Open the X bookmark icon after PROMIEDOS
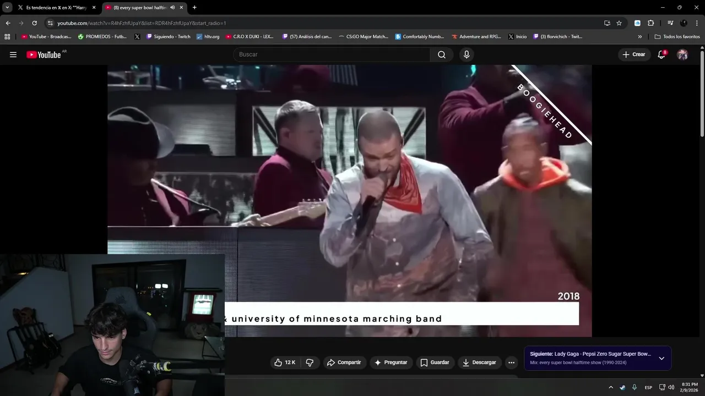This screenshot has height=396, width=705. click(x=137, y=37)
